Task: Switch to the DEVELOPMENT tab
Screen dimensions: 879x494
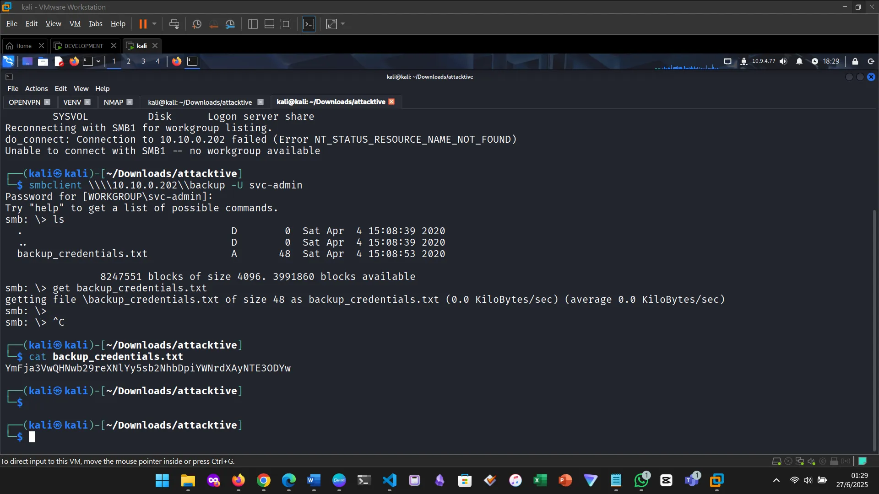Action: 82,46
